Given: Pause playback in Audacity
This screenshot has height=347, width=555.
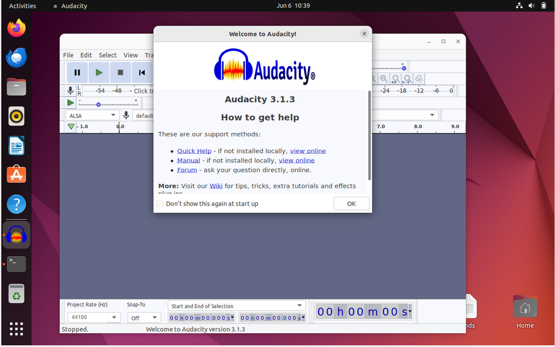Looking at the screenshot, I should [x=77, y=73].
